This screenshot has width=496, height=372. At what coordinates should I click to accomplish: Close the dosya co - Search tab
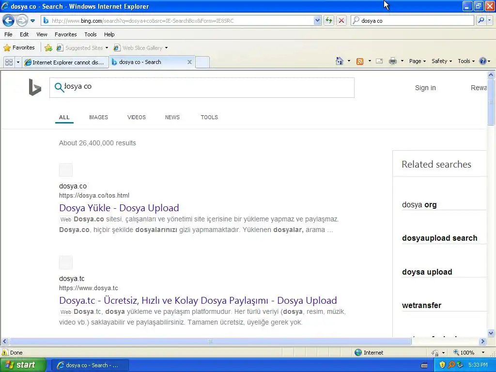click(x=189, y=62)
